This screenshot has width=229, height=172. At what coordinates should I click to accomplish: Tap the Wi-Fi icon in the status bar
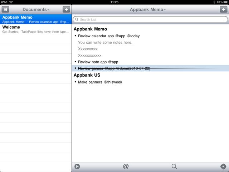coord(11,2)
